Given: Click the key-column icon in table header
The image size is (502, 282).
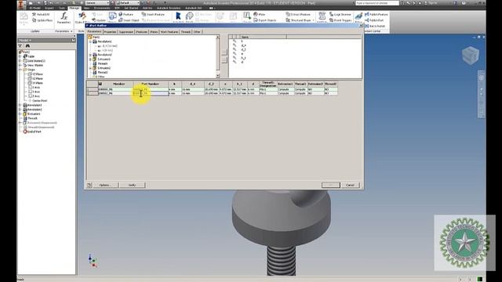Looking at the screenshot, I should (100, 84).
